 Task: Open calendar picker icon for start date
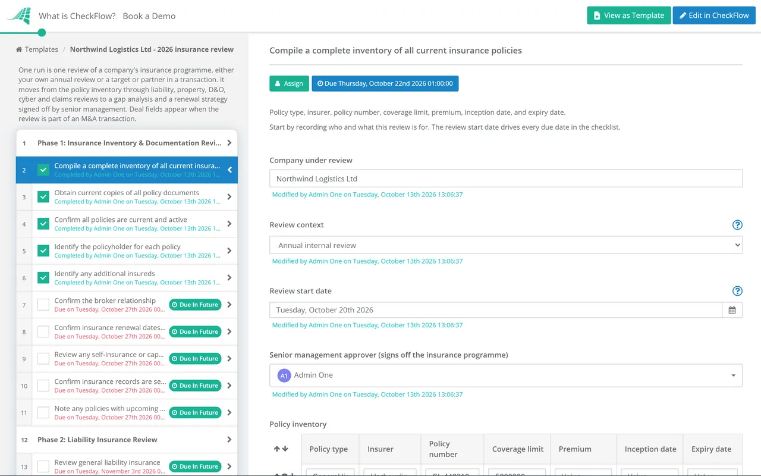pos(732,310)
